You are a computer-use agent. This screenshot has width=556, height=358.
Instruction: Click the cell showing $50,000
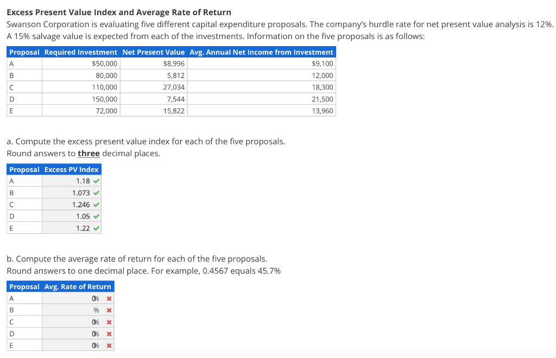pos(80,63)
